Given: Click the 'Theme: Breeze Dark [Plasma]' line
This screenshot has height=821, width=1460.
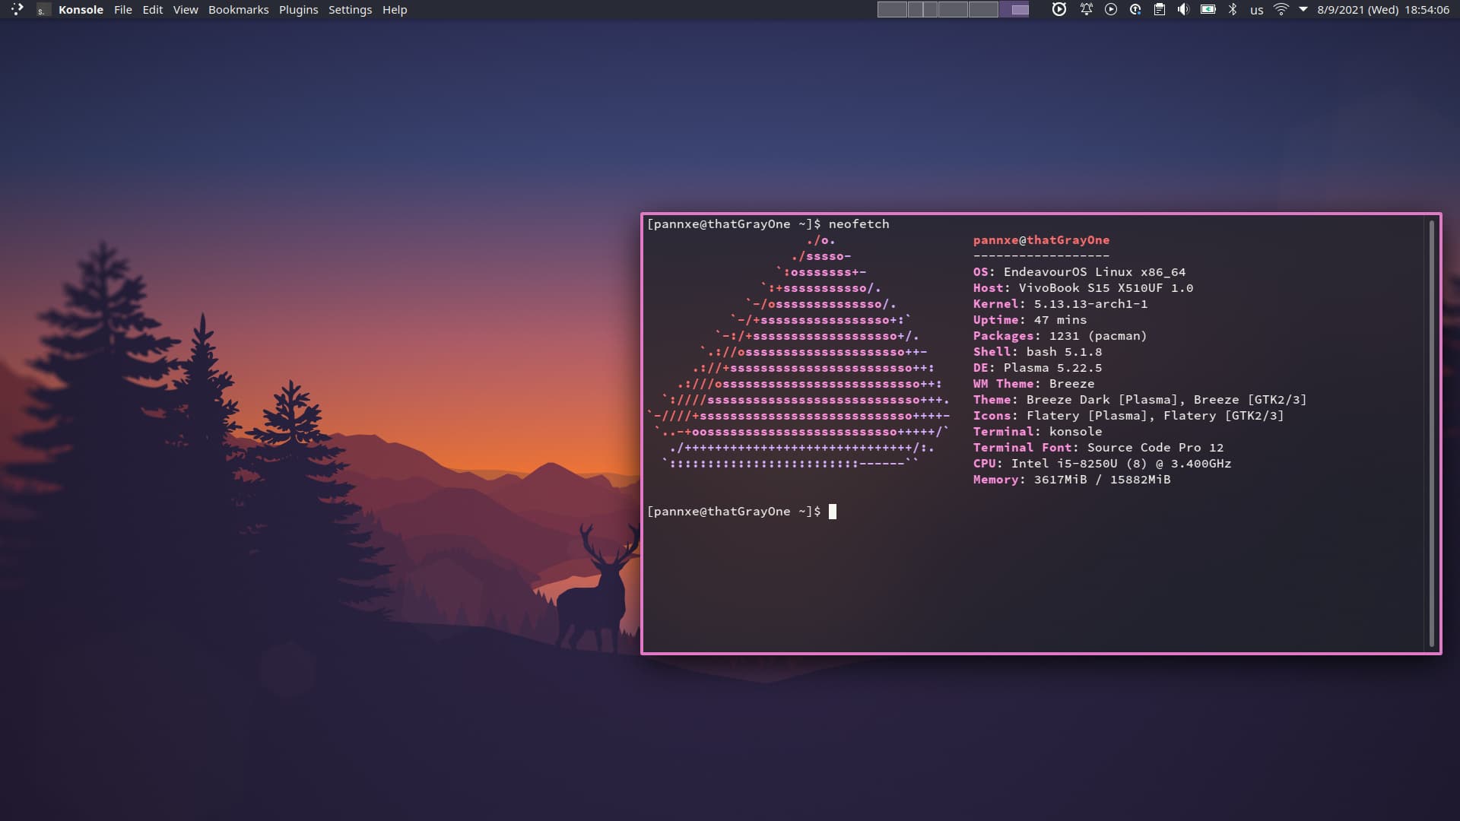Looking at the screenshot, I should (1140, 400).
